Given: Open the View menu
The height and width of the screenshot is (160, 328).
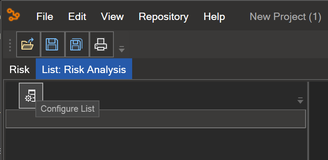Looking at the screenshot, I should click(113, 17).
